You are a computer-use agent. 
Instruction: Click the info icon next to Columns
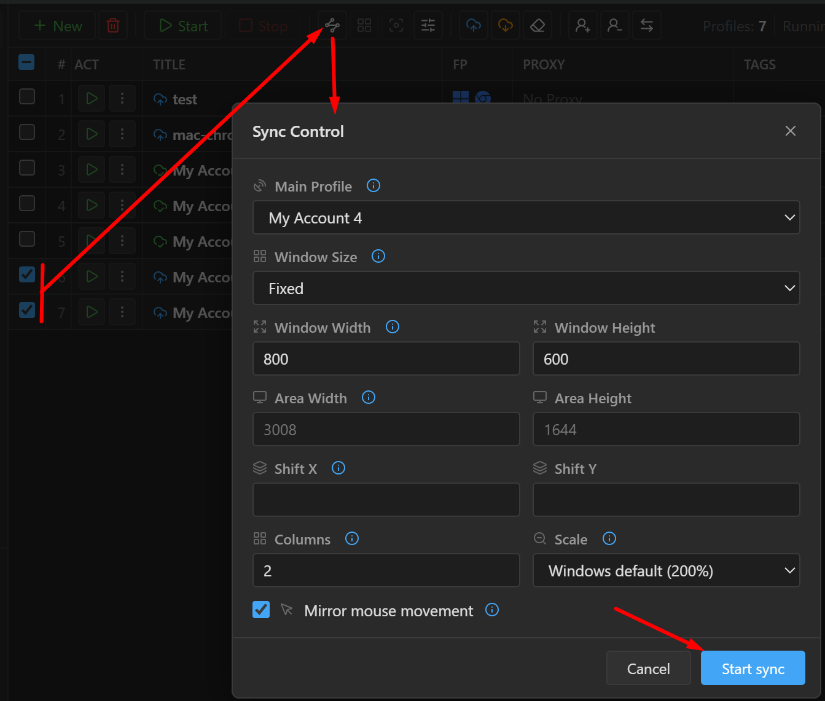tap(352, 538)
